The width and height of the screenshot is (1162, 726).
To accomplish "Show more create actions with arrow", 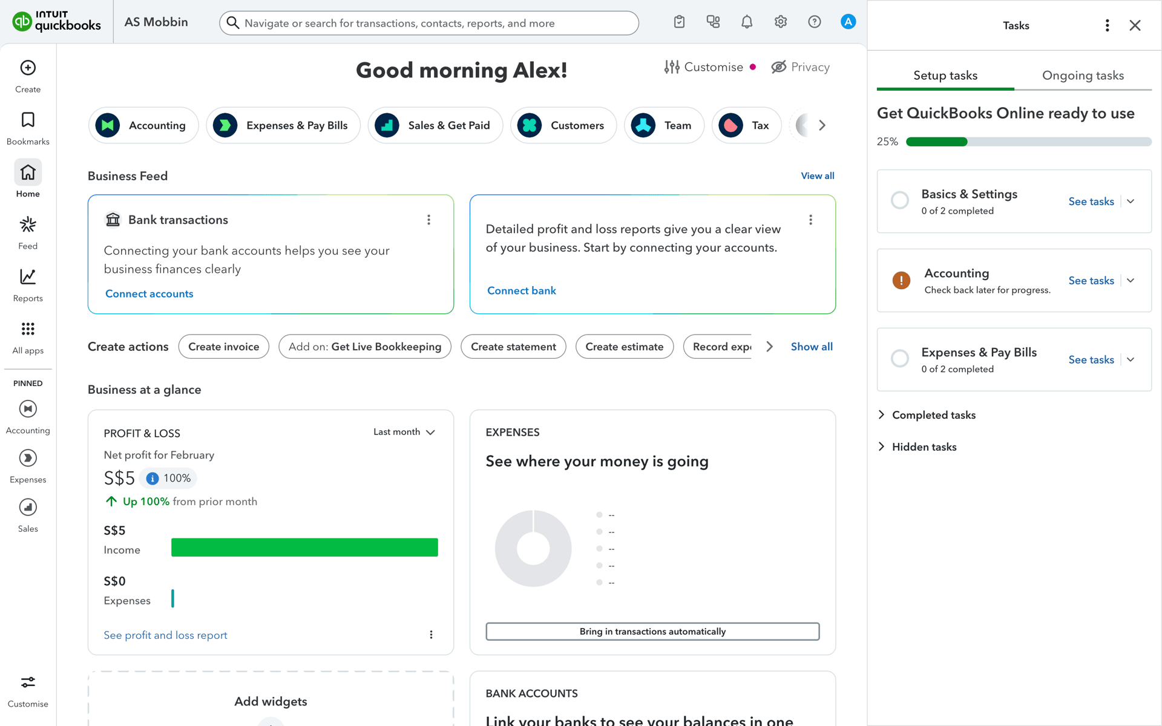I will [769, 347].
